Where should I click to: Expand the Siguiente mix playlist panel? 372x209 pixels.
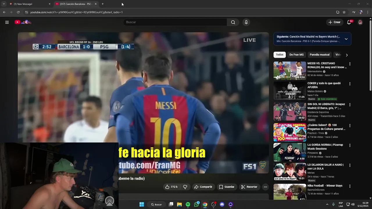[x=346, y=39]
